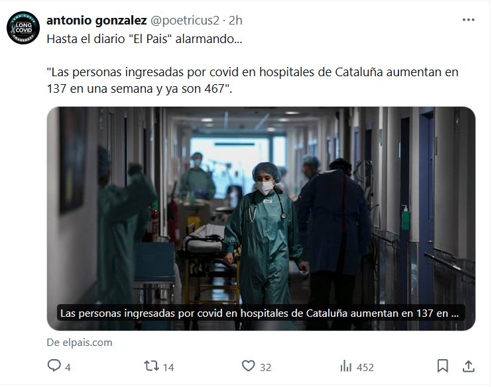Click the retweet count 14

[168, 367]
